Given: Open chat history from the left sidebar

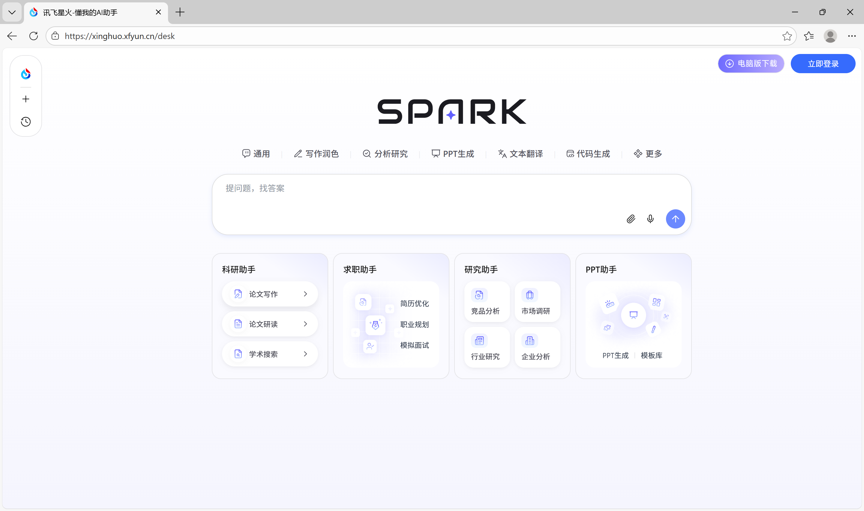Looking at the screenshot, I should coord(25,121).
